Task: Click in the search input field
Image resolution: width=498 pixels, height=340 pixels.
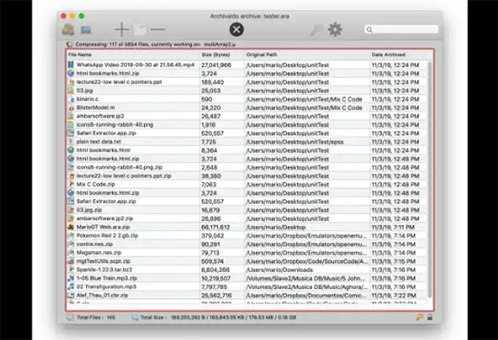Action: pos(402,30)
